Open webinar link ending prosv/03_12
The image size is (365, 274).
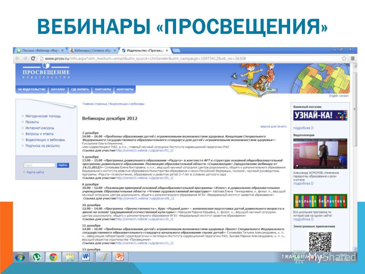[144, 151]
